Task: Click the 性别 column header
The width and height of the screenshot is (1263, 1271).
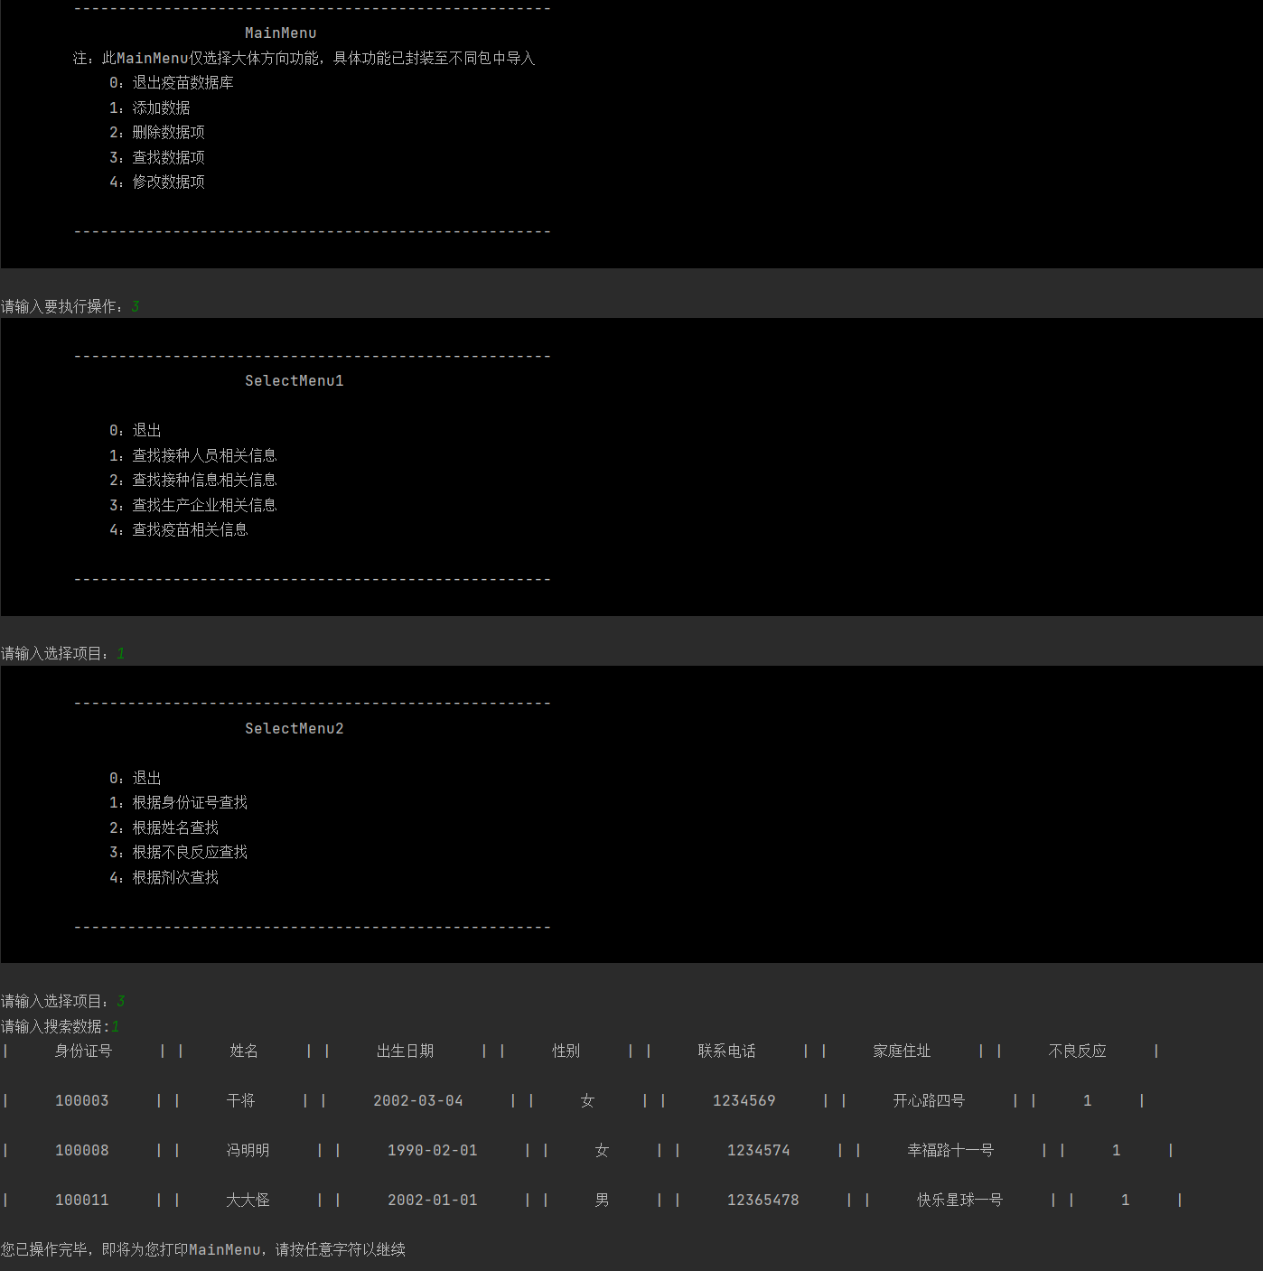Action: point(566,1051)
